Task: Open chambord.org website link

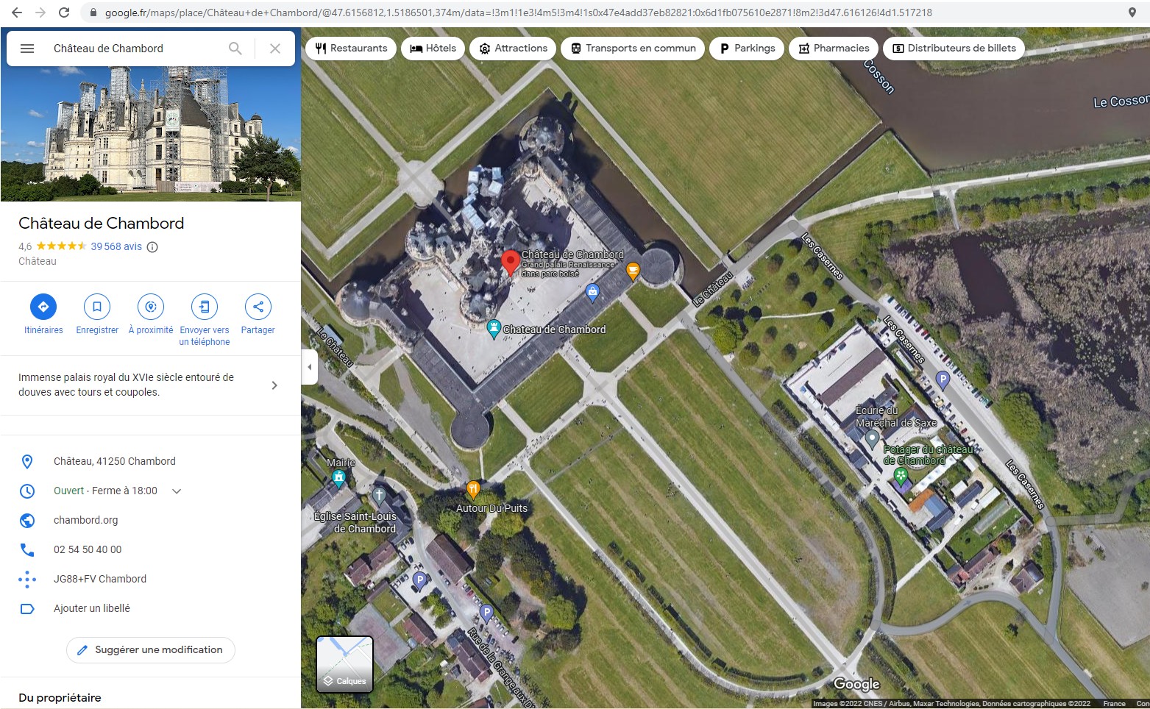Action: 85,520
